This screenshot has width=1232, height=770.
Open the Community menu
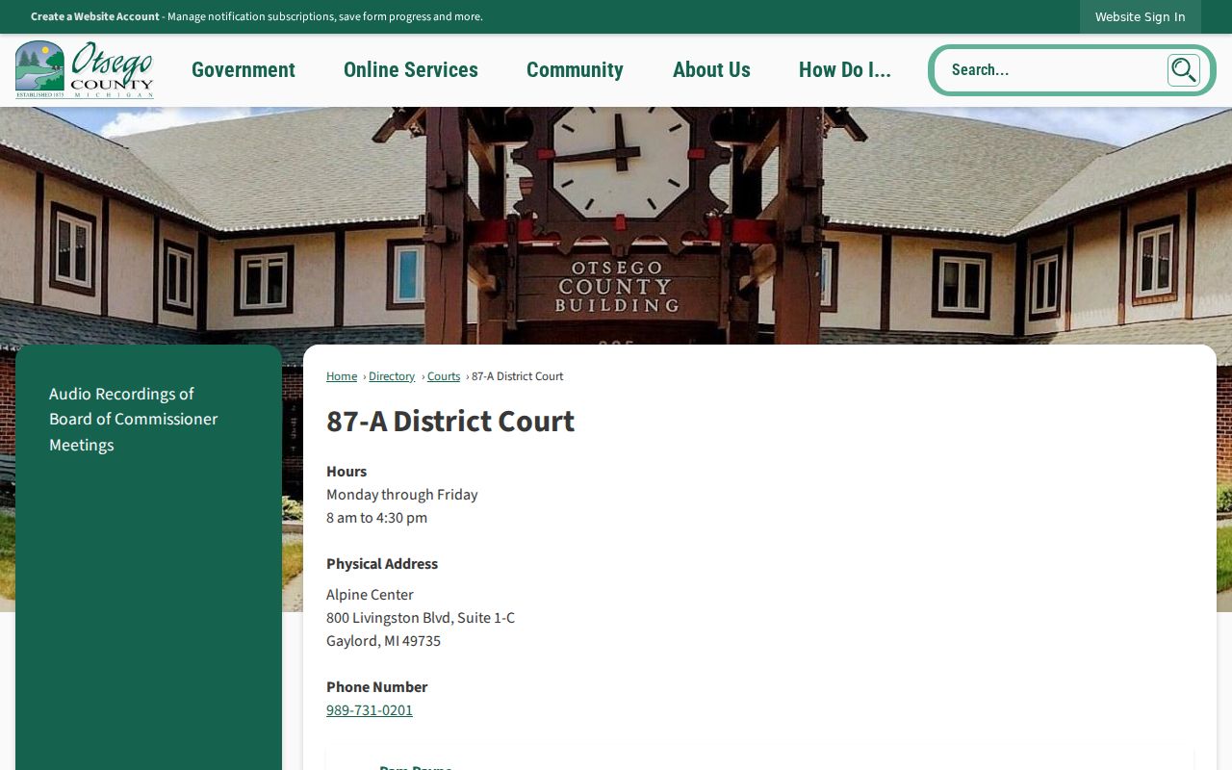coord(575,70)
